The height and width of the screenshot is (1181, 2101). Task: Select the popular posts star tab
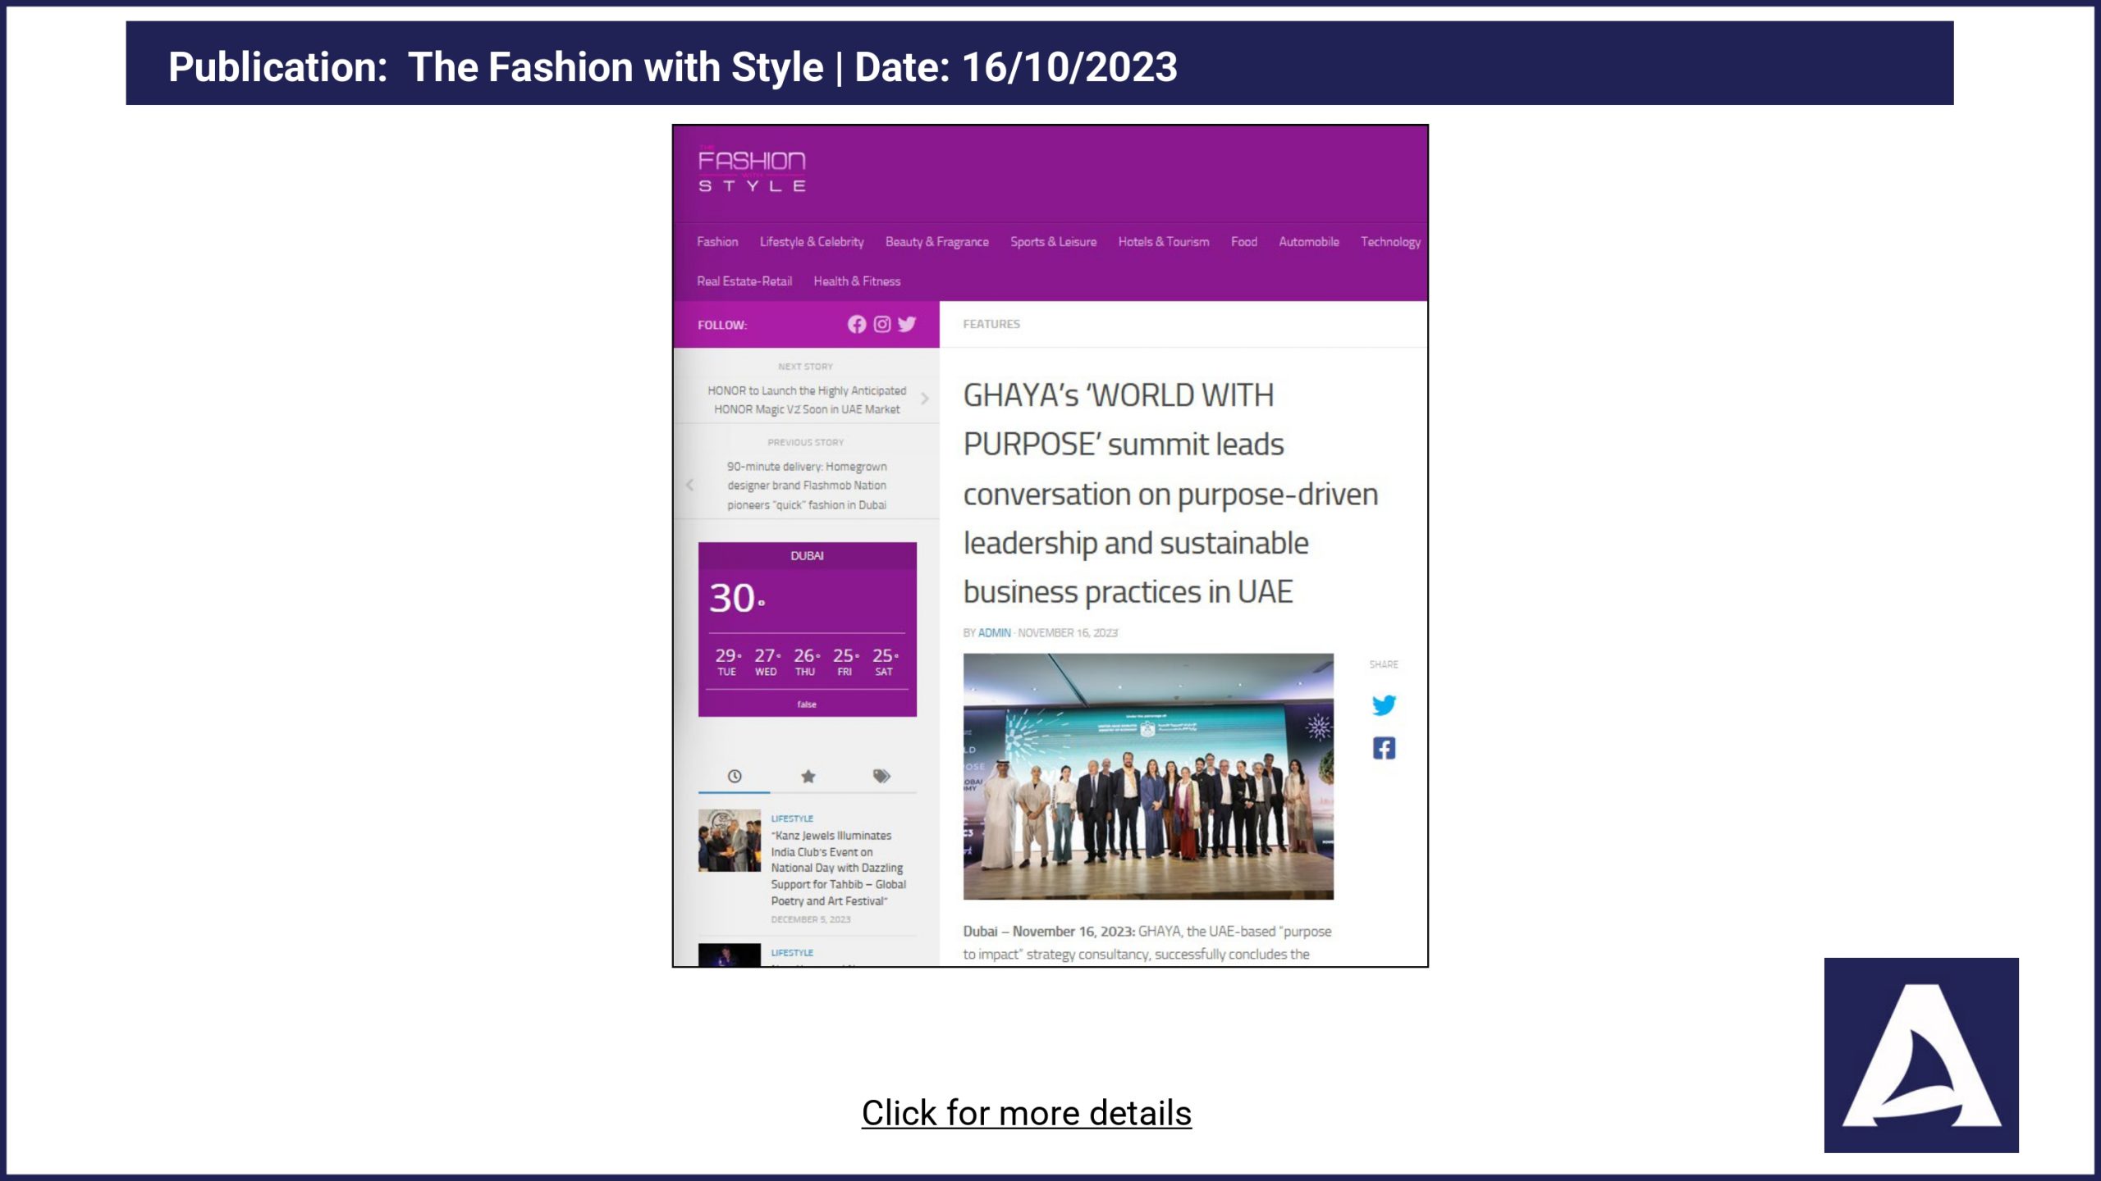[x=808, y=776]
